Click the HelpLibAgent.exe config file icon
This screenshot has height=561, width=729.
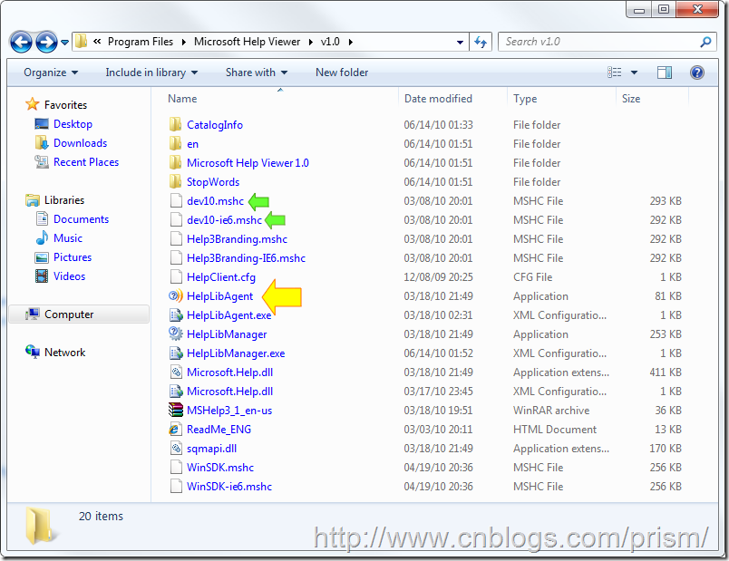point(176,315)
